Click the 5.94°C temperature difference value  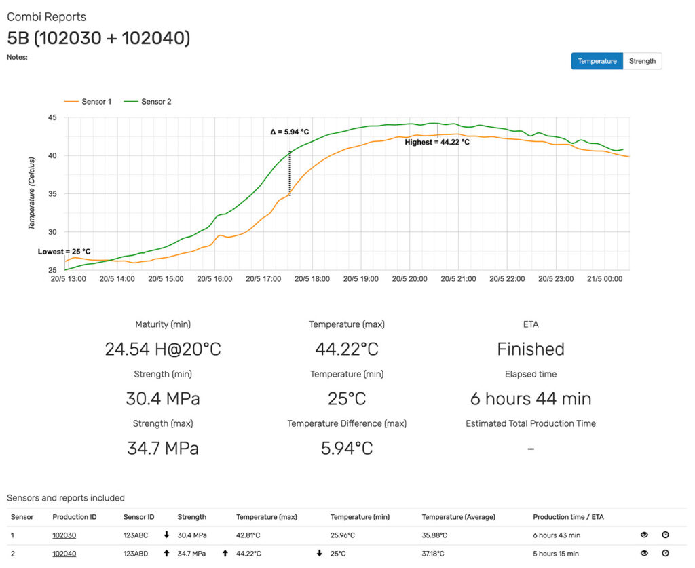[347, 449]
